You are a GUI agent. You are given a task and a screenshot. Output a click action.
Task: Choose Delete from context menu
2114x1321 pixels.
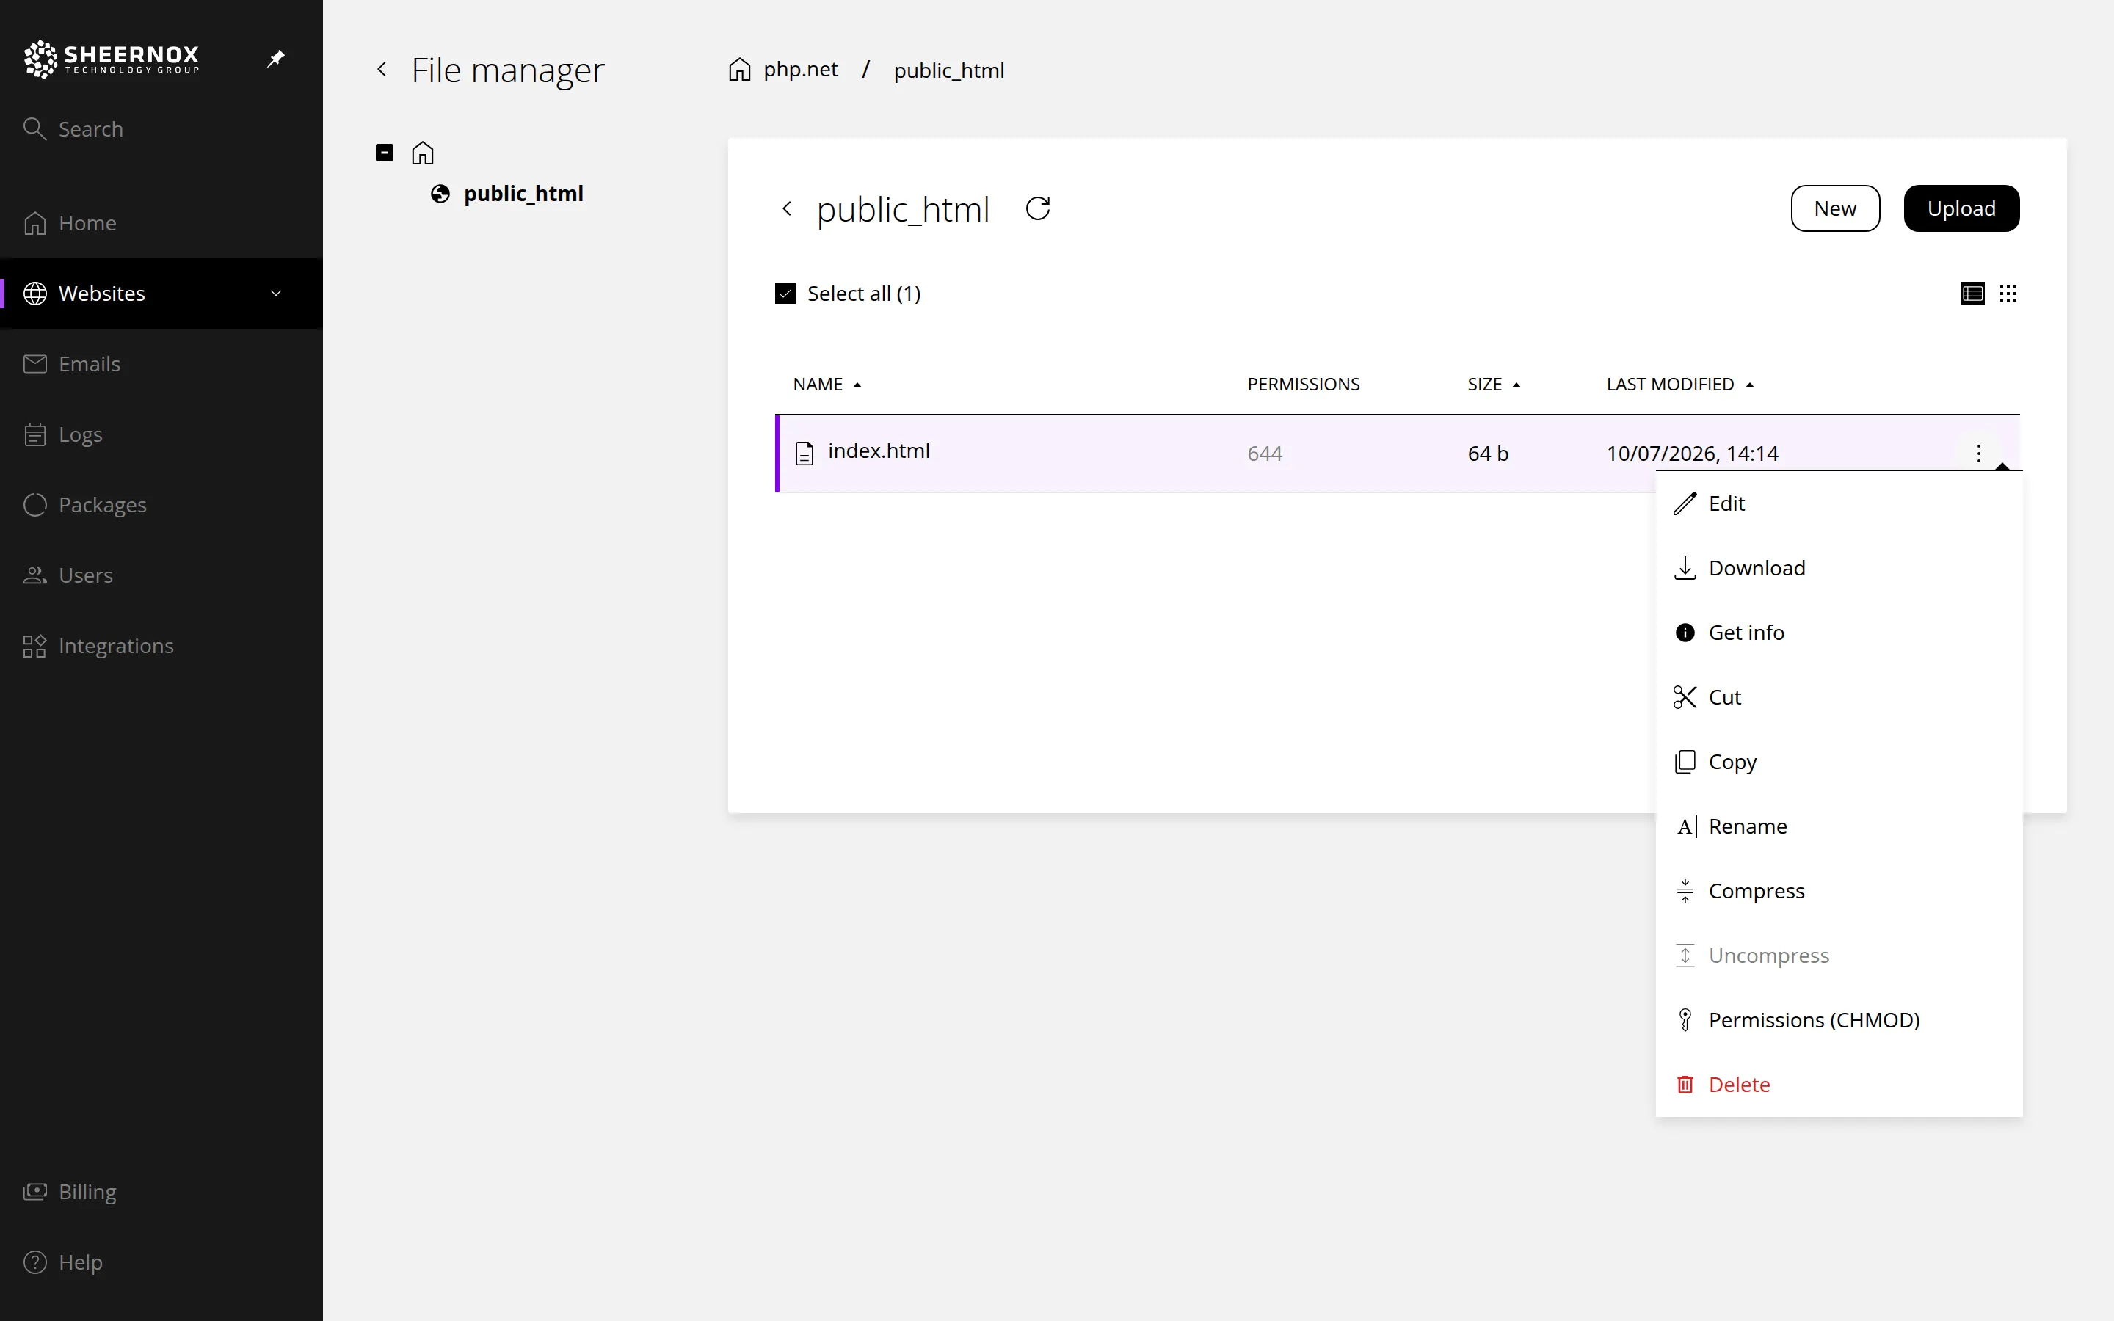tap(1839, 1085)
